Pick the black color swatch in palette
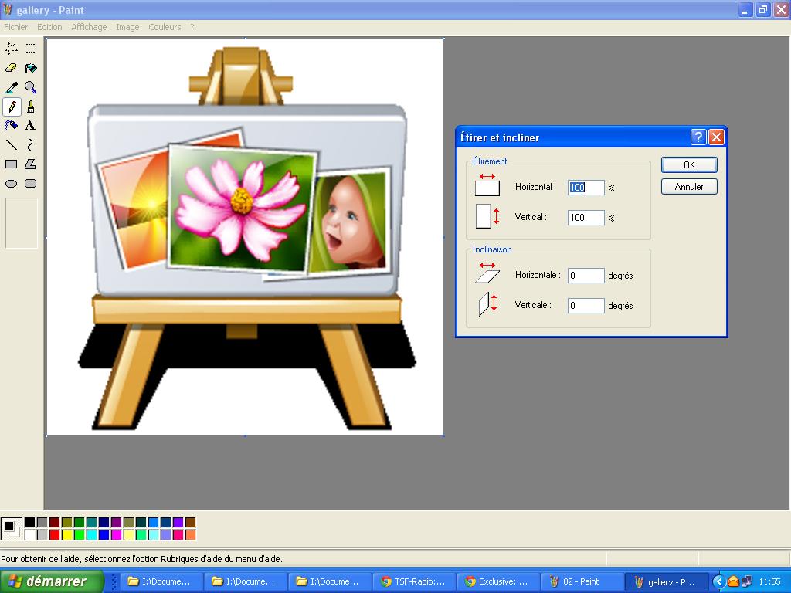Screen dimensions: 791x593 click(30, 523)
